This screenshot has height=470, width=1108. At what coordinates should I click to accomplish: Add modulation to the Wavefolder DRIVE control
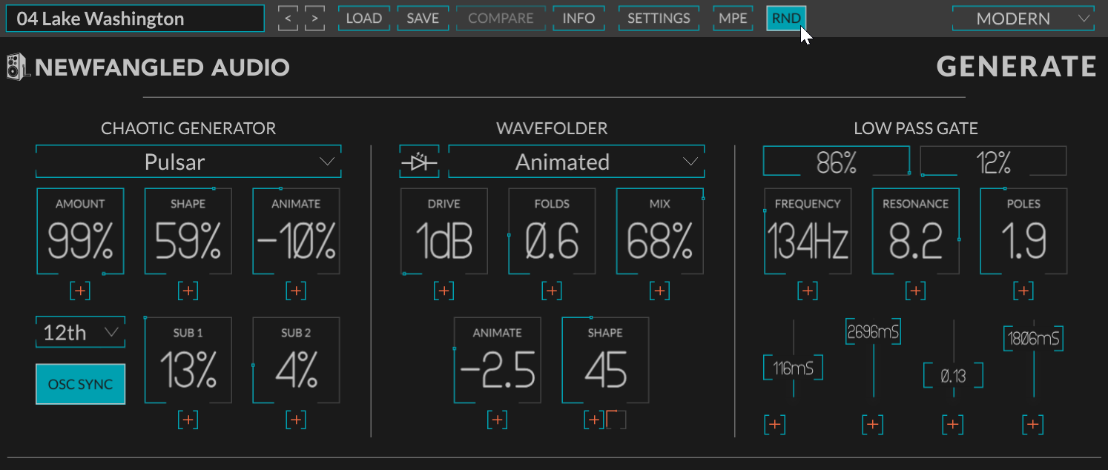[443, 291]
